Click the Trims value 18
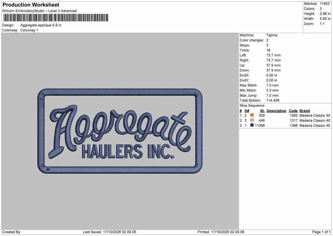The width and height of the screenshot is (333, 236). coord(268,50)
